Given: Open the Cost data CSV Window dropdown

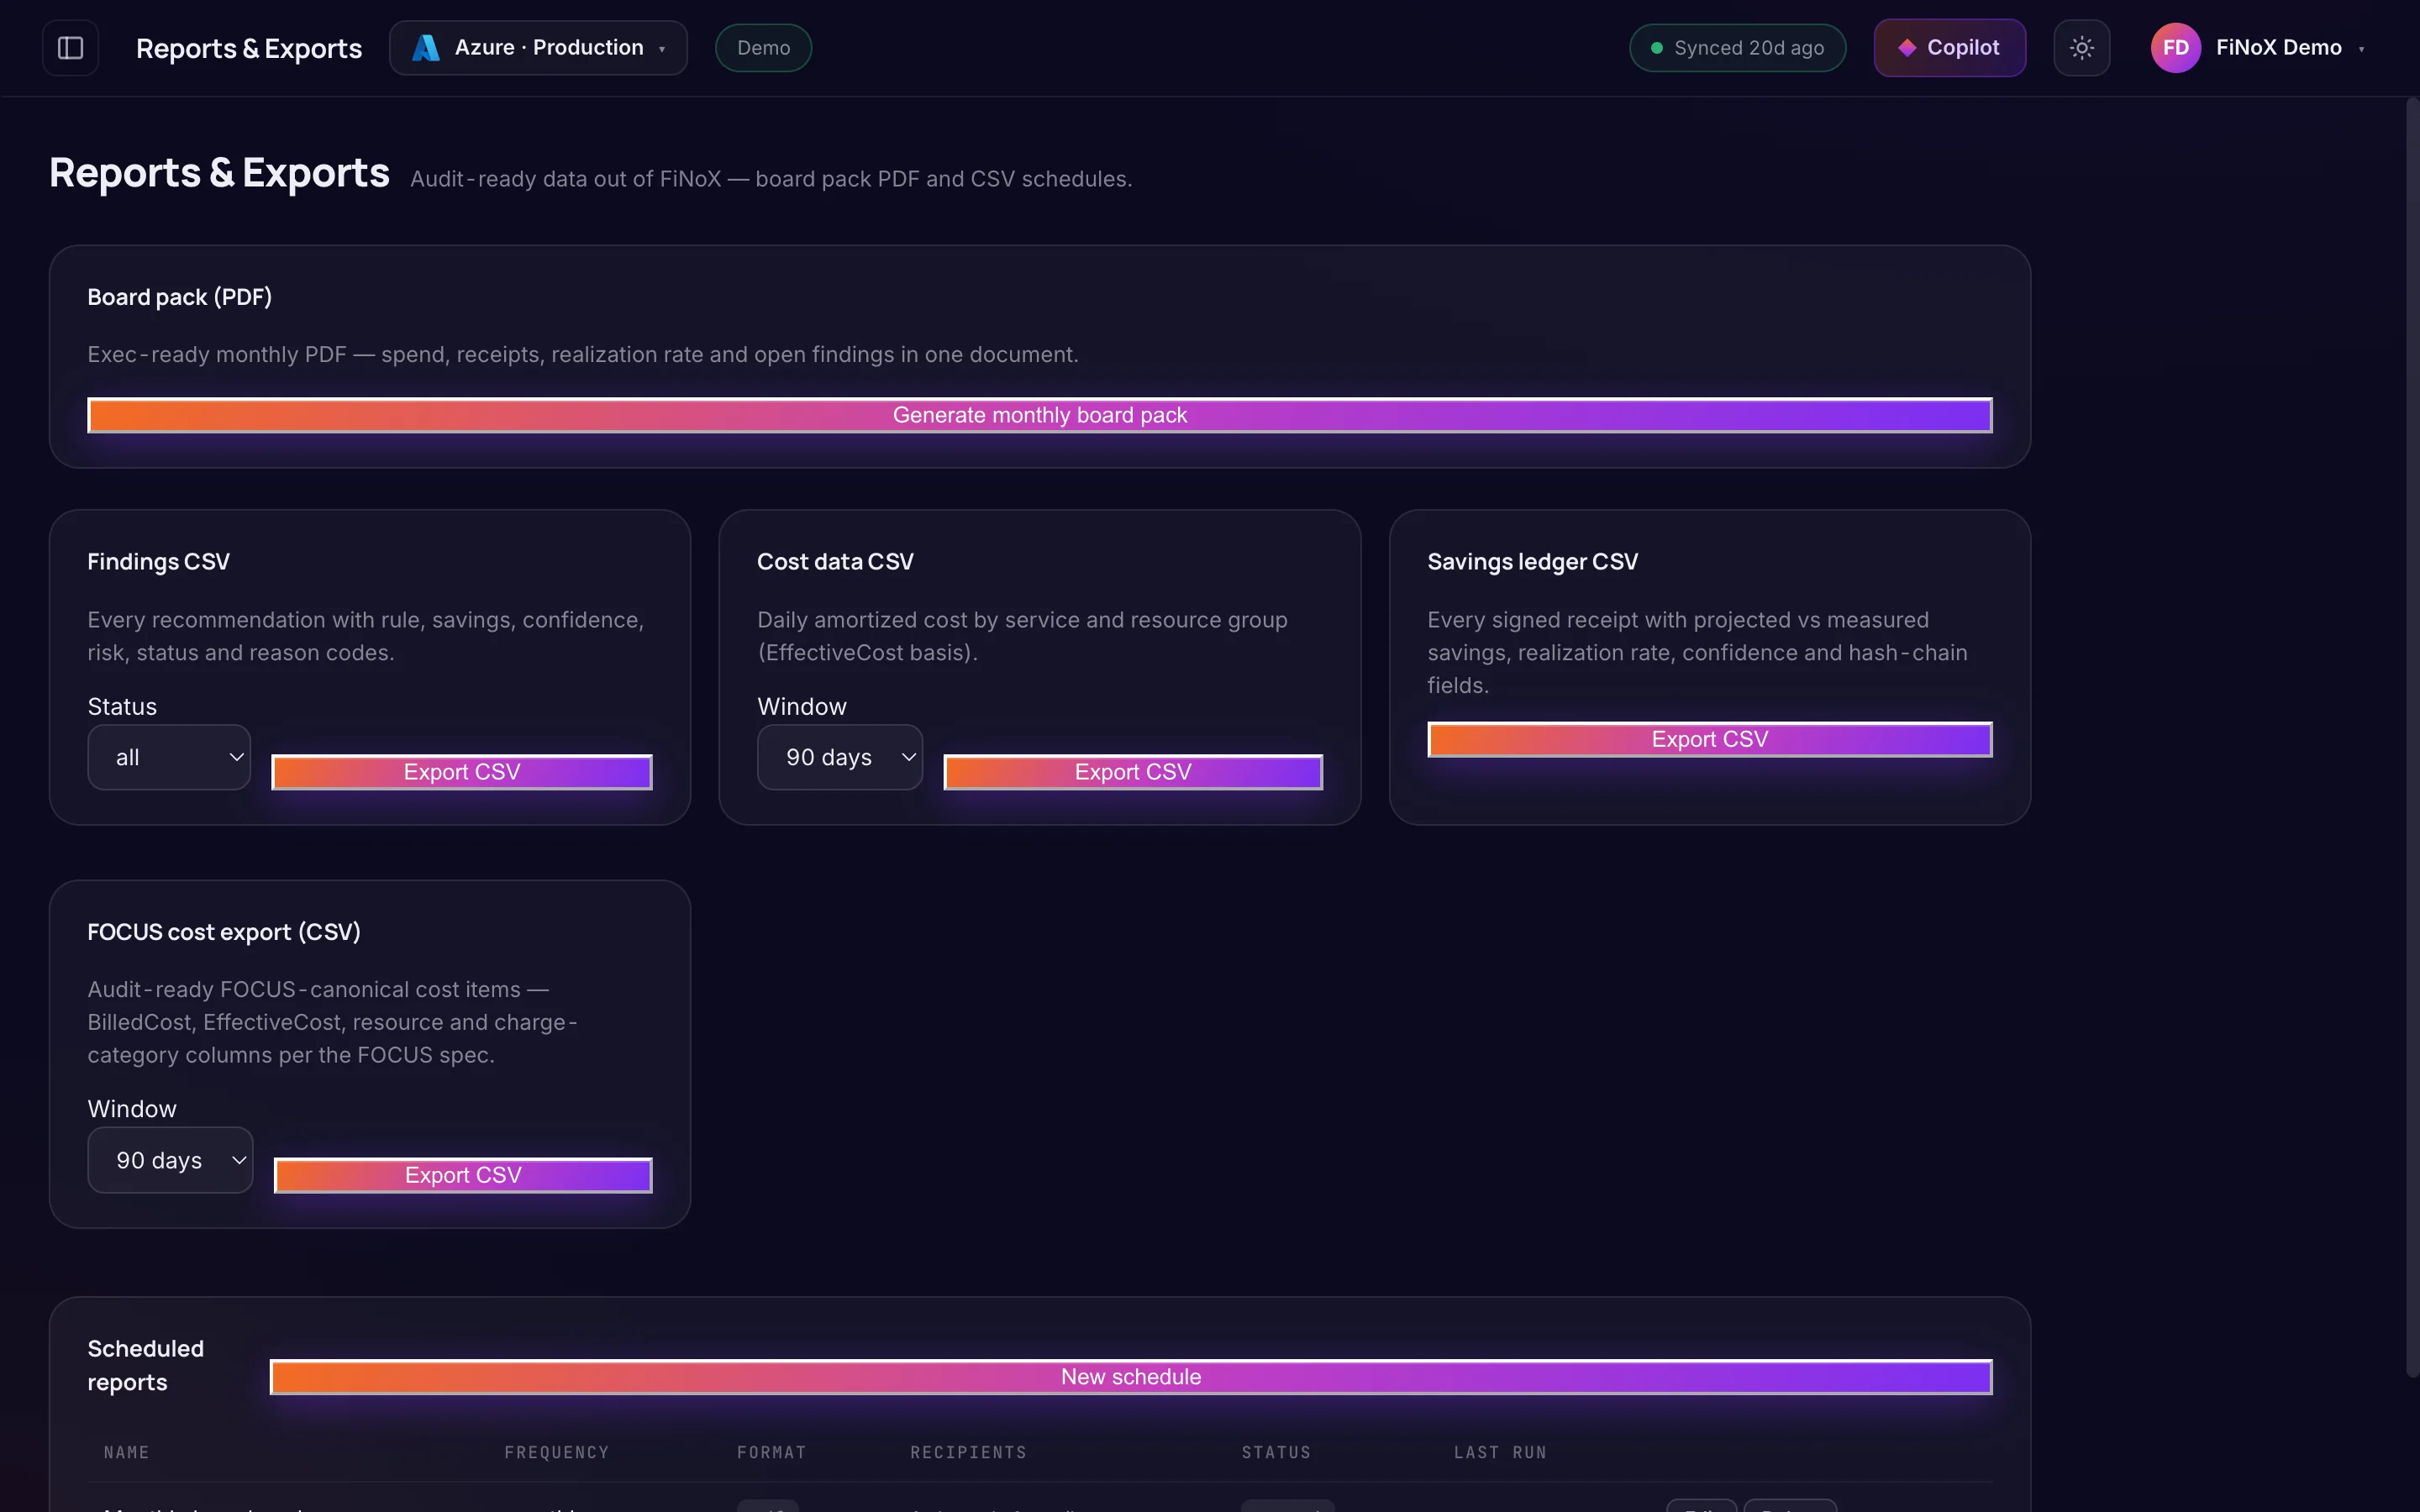Looking at the screenshot, I should point(840,757).
